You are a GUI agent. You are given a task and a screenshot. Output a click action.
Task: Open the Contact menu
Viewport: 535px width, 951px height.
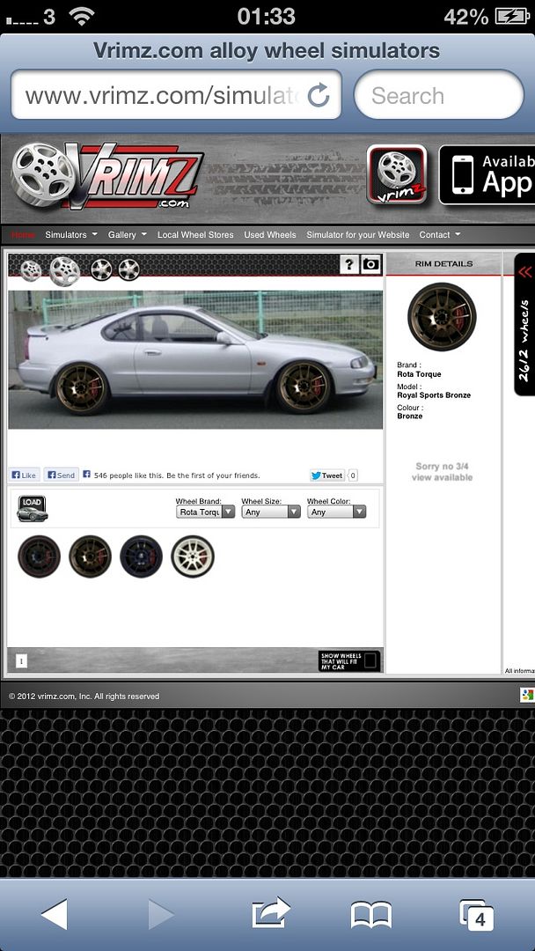tap(440, 235)
